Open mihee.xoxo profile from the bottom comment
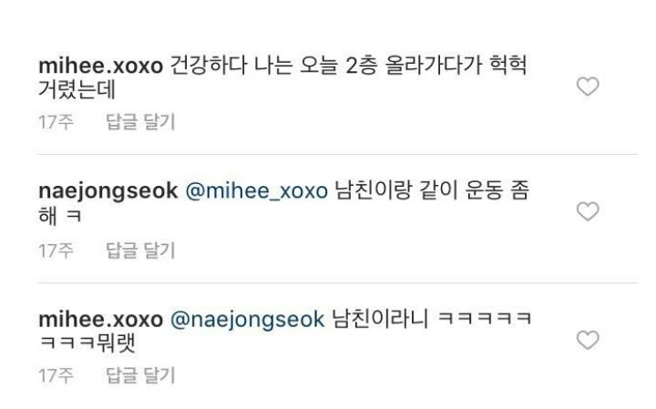 click(100, 320)
